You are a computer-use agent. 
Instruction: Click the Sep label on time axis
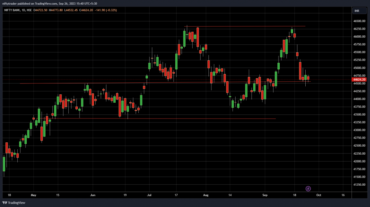point(265,195)
